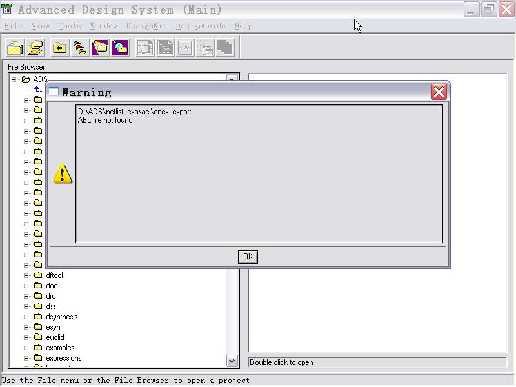The height and width of the screenshot is (387, 516).
Task: Open the DesignKit menu
Action: tap(146, 26)
